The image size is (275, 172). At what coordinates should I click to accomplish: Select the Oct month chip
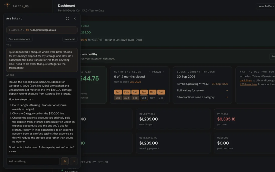(144, 98)
